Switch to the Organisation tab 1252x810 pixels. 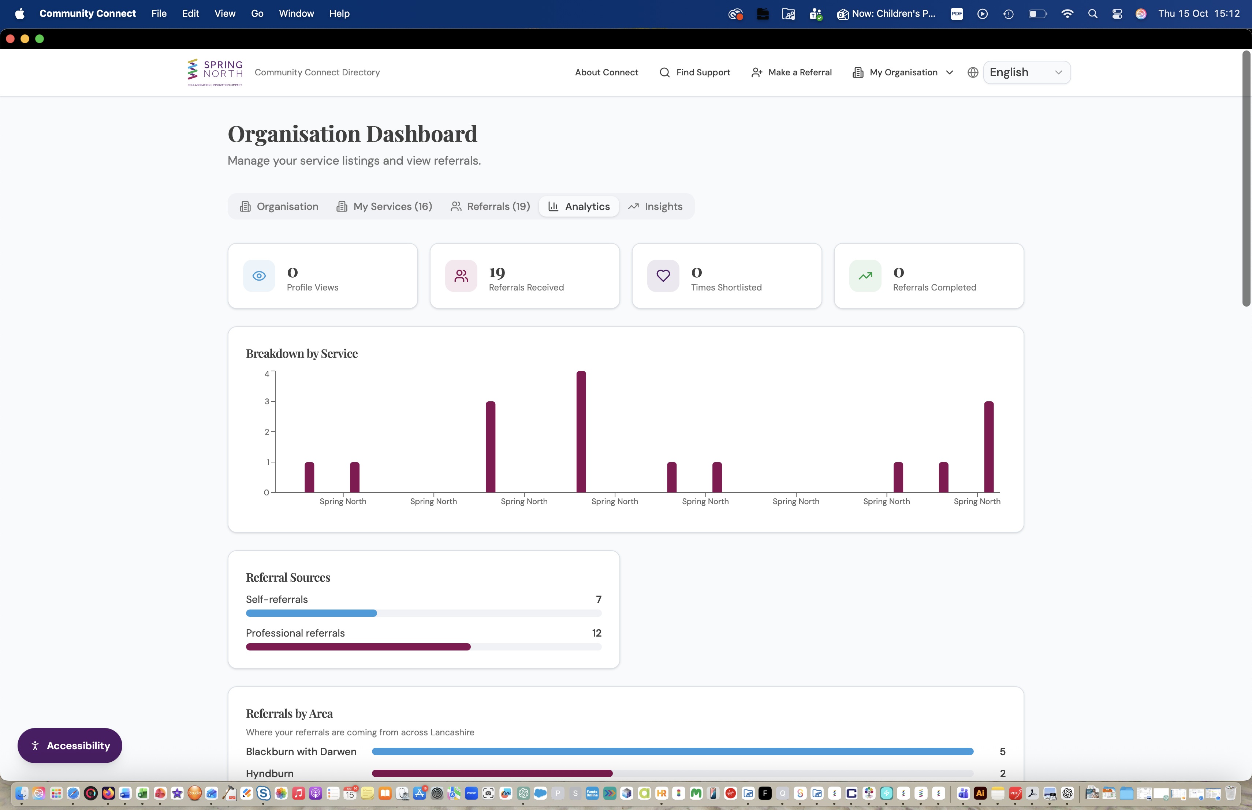[279, 207]
